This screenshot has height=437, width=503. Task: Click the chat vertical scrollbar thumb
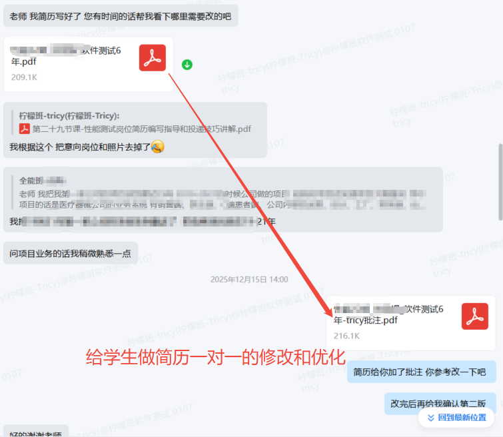(500, 182)
